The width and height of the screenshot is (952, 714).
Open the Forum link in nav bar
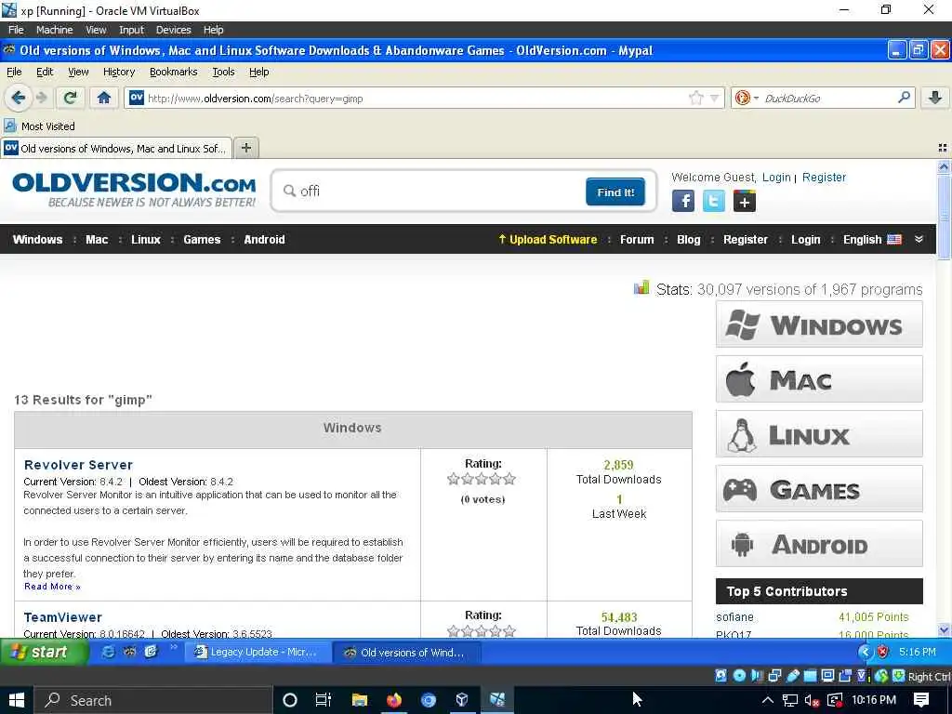coord(637,239)
